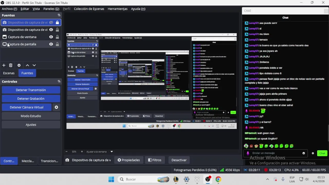Open the Herramientas menu

117,9
